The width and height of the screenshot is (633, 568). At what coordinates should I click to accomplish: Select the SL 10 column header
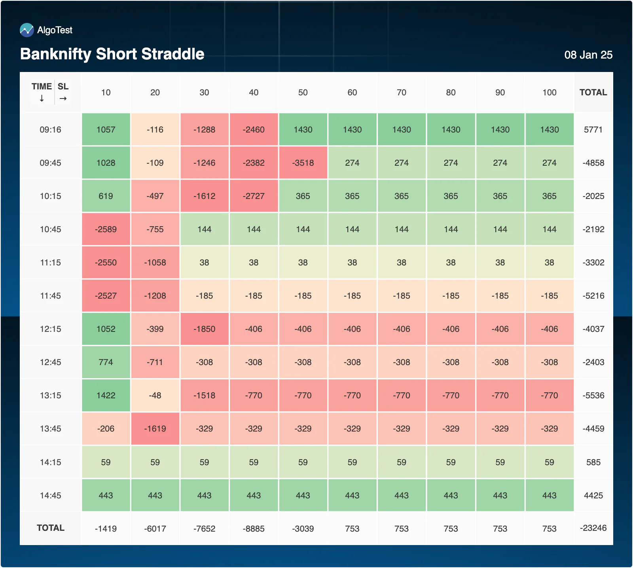[106, 93]
